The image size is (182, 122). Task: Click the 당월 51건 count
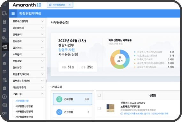coord(68,67)
